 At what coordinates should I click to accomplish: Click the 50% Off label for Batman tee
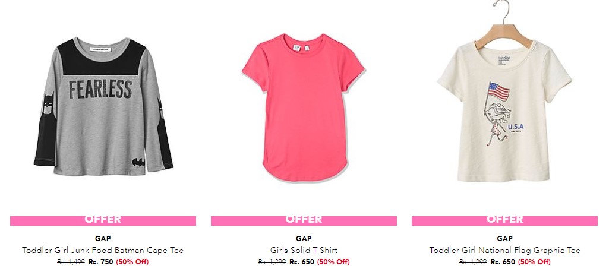coord(132,262)
